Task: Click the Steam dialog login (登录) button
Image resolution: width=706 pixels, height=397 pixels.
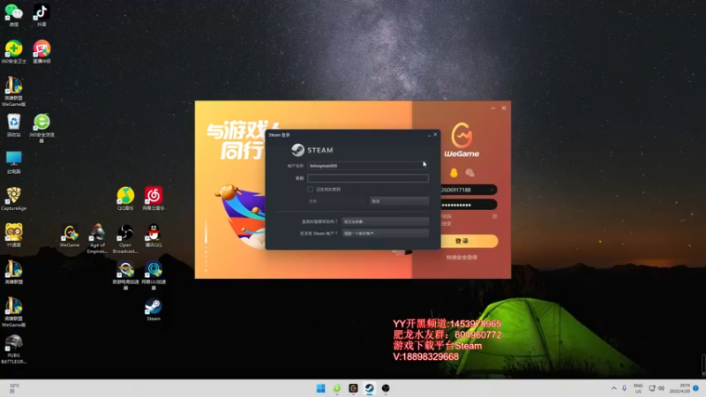Action: click(x=337, y=201)
